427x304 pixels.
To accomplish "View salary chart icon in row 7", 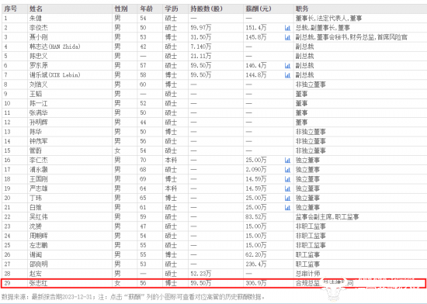I will coord(287,75).
